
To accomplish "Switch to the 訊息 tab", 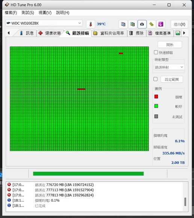I will 27,33.
